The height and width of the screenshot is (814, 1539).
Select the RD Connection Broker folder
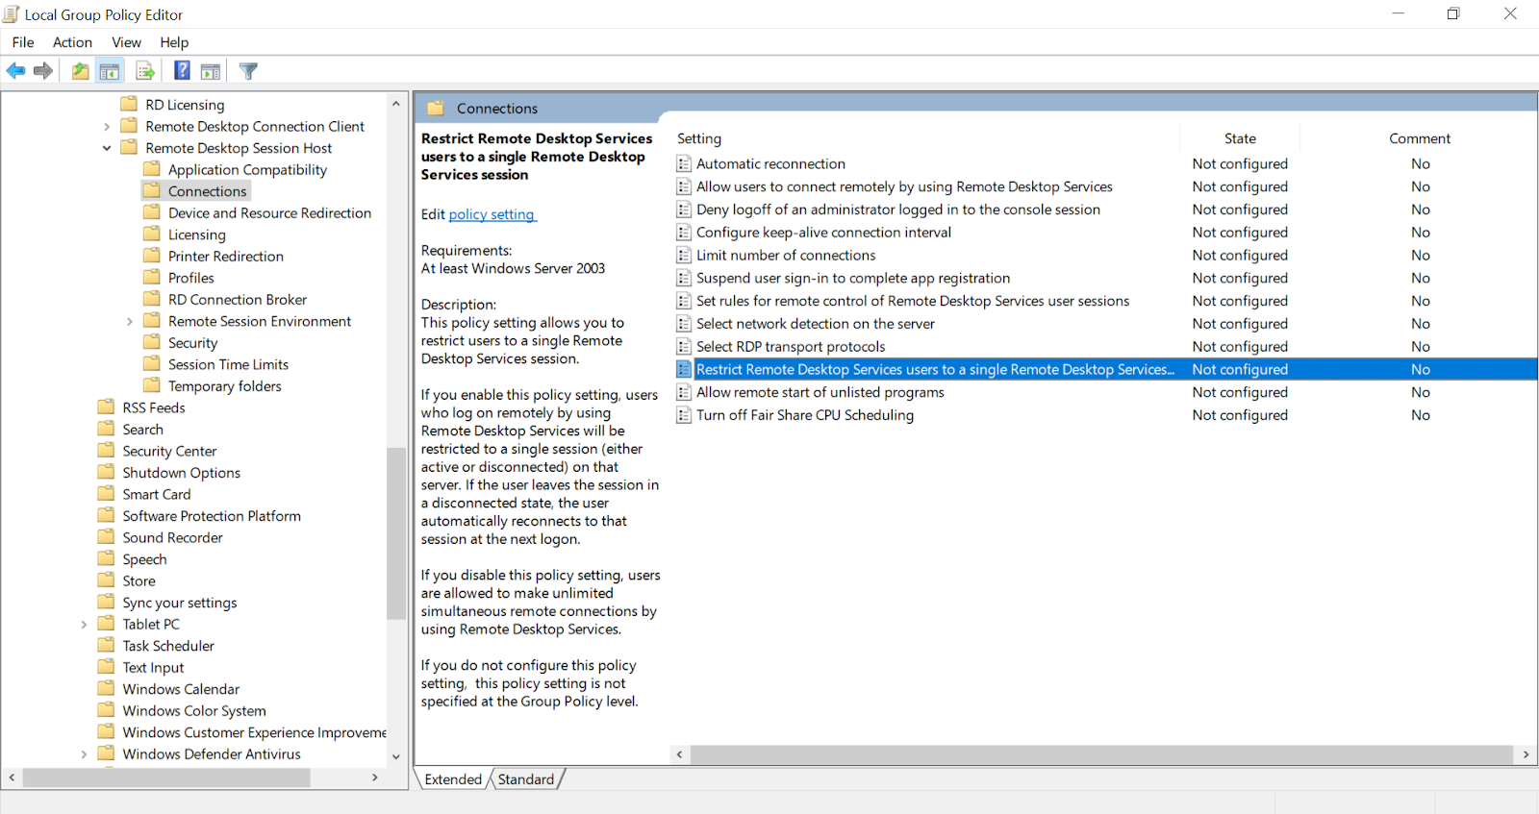point(238,300)
